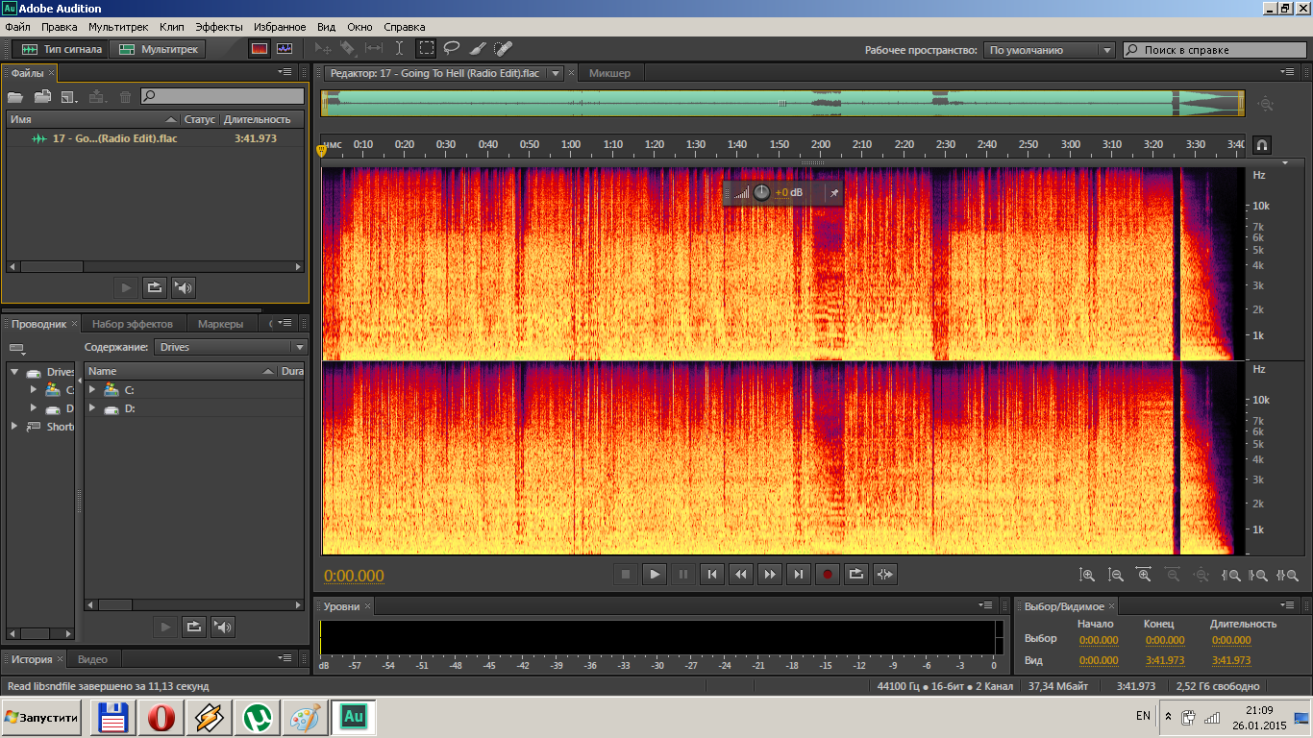Image resolution: width=1313 pixels, height=738 pixels.
Task: Click the Open File folder icon
Action: pos(15,96)
